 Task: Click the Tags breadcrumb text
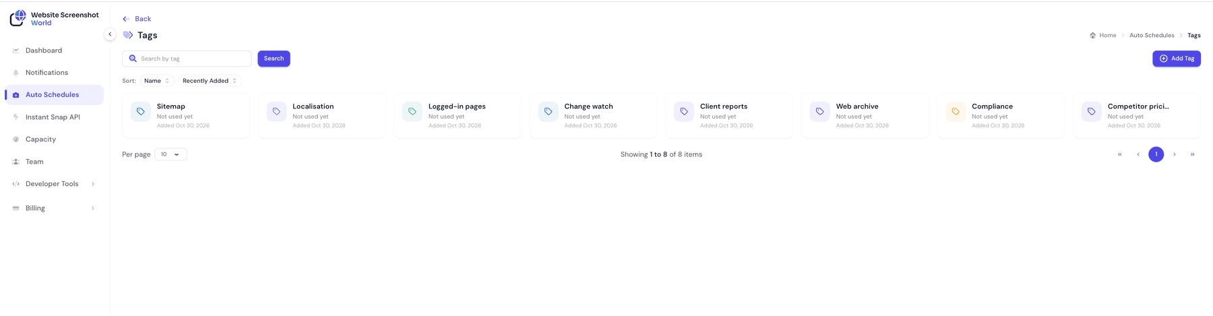(1194, 35)
